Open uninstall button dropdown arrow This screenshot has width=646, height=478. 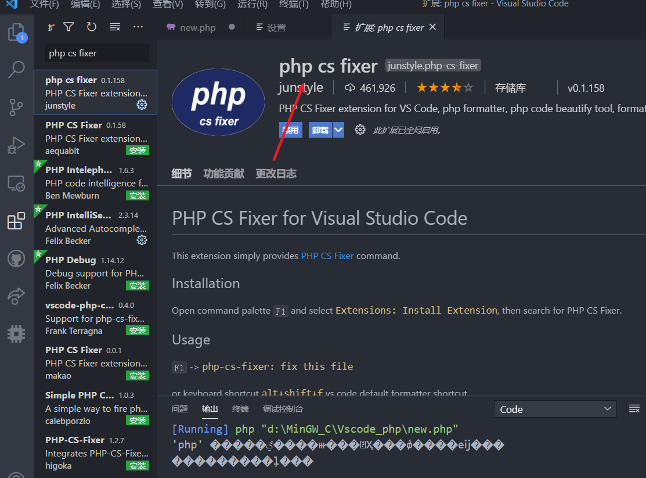(338, 130)
